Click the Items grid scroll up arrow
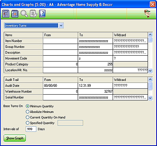Viewport: 157px width, 146px height. click(x=150, y=35)
